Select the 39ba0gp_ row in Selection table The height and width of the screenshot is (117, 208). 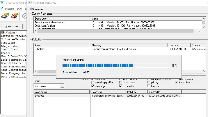(120, 49)
